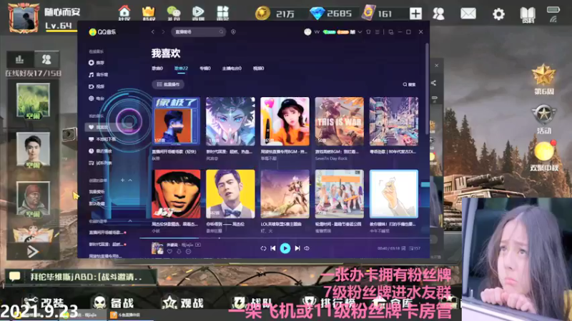Open the Video sidebar item
This screenshot has height=321, width=572.
(97, 86)
